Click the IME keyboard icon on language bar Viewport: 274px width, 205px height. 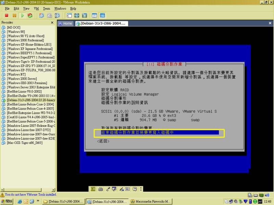tap(100, 189)
